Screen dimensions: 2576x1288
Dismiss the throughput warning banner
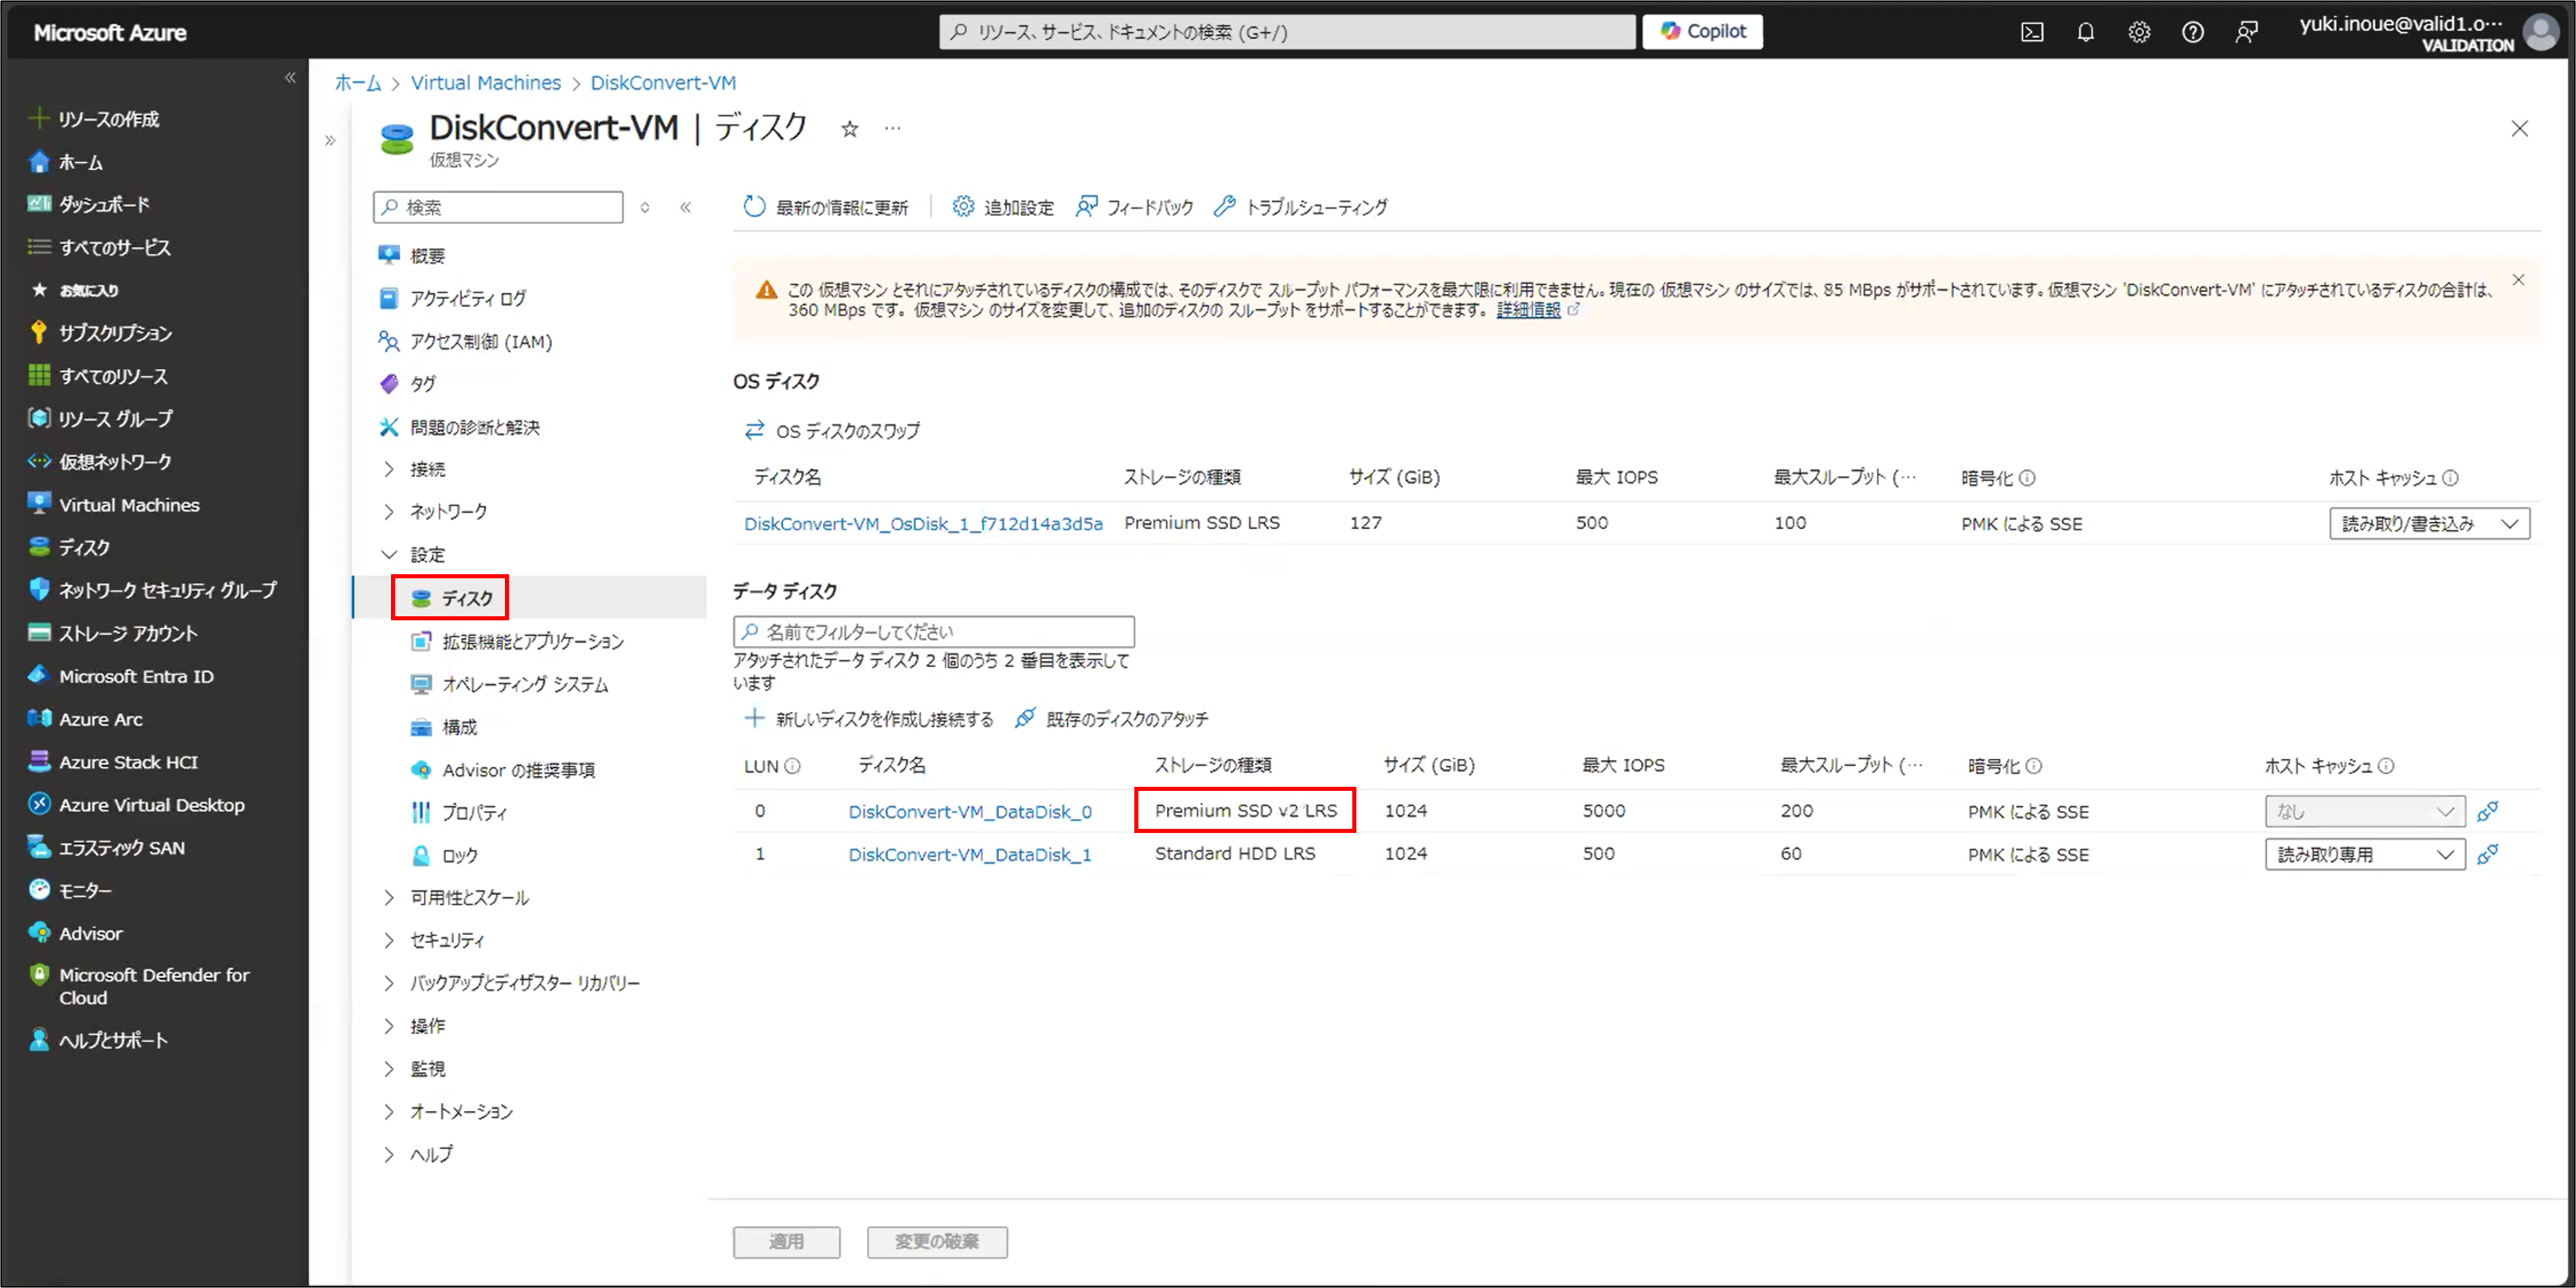(2518, 280)
